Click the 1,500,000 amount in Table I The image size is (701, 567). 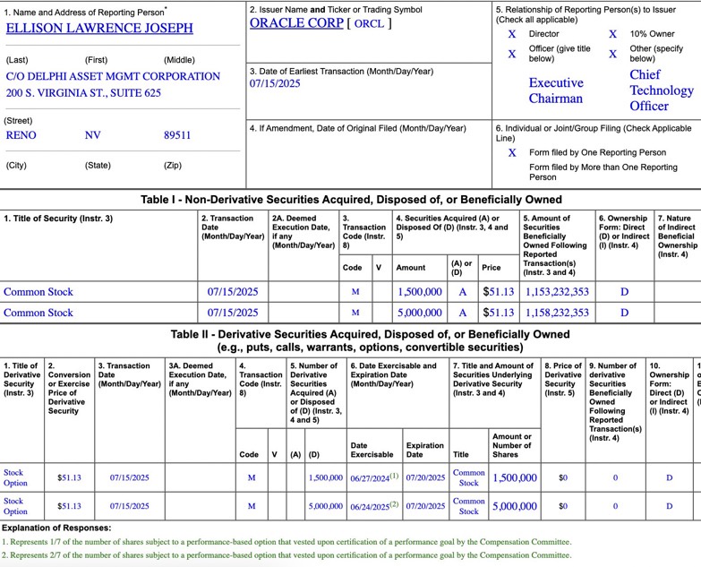coord(420,292)
